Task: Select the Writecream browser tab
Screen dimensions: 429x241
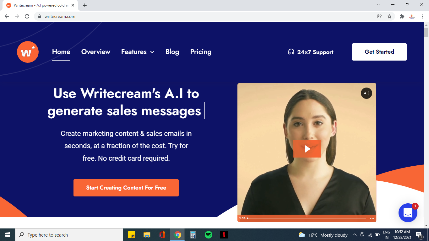Action: coord(40,5)
